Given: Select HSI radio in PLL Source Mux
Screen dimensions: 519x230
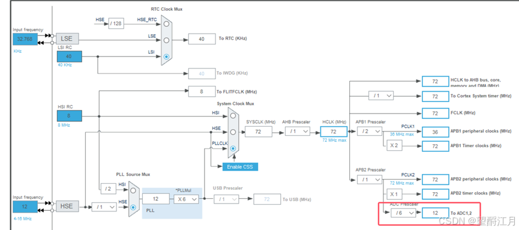Looking at the screenshot, I should (133, 190).
